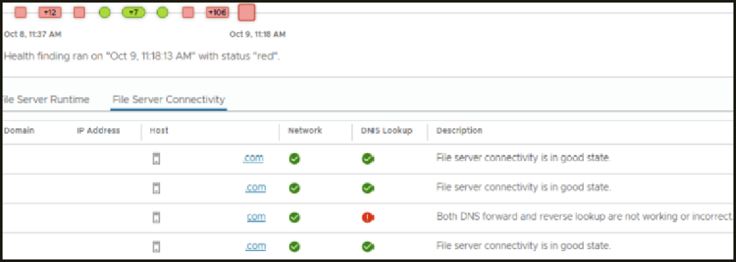Click the DNS Lookup column header
The width and height of the screenshot is (736, 262).
tap(385, 131)
